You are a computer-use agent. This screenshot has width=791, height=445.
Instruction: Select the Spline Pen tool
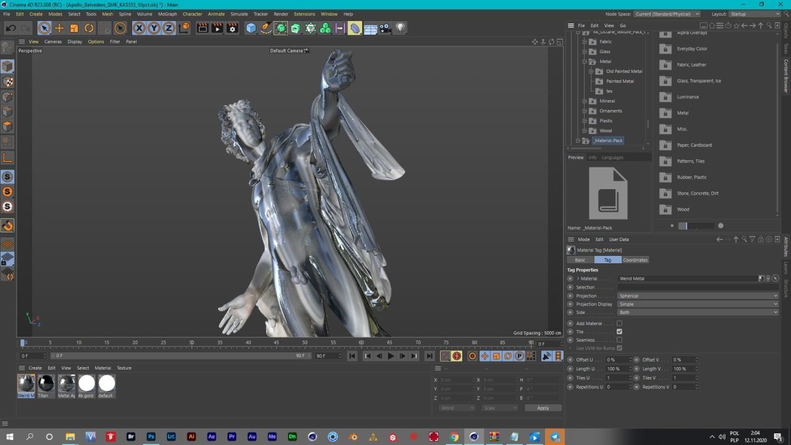pos(266,28)
